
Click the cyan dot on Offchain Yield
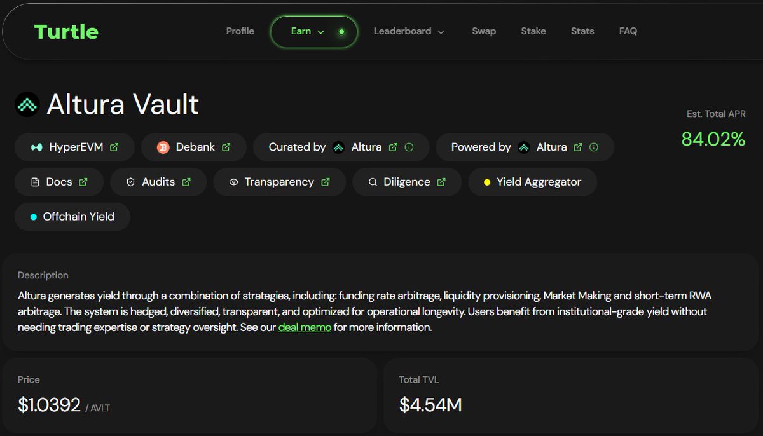point(34,217)
